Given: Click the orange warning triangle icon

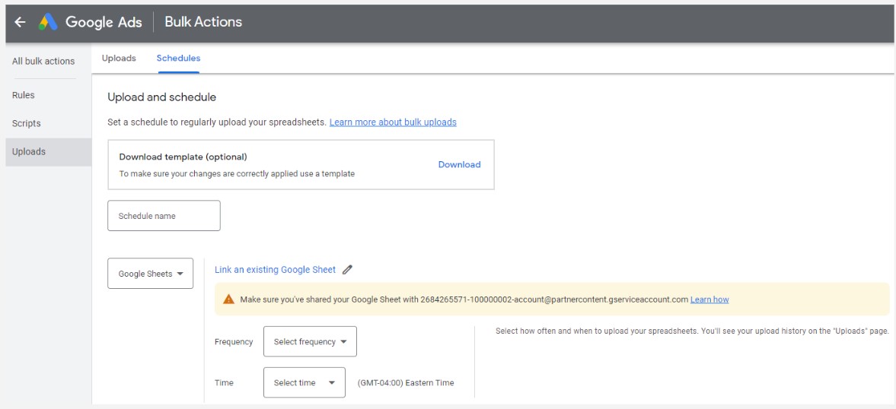Looking at the screenshot, I should [x=228, y=299].
